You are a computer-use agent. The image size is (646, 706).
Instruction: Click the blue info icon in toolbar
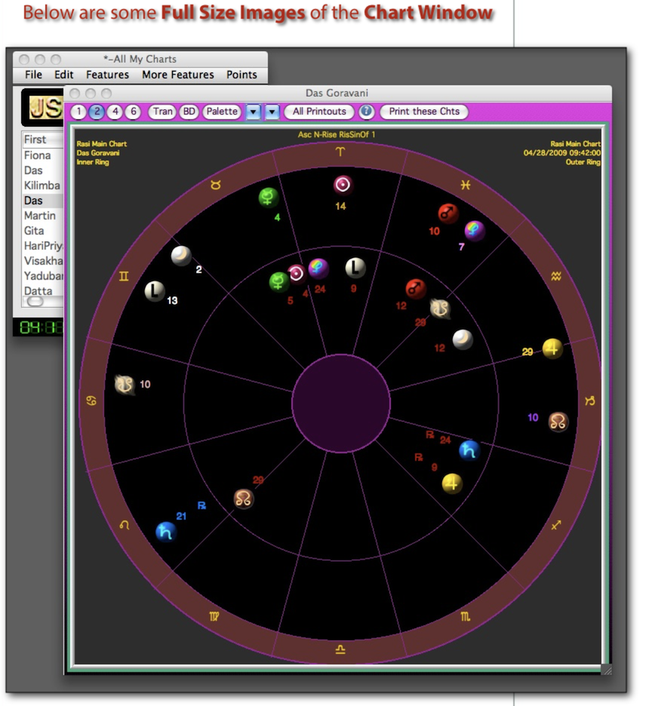pyautogui.click(x=367, y=112)
